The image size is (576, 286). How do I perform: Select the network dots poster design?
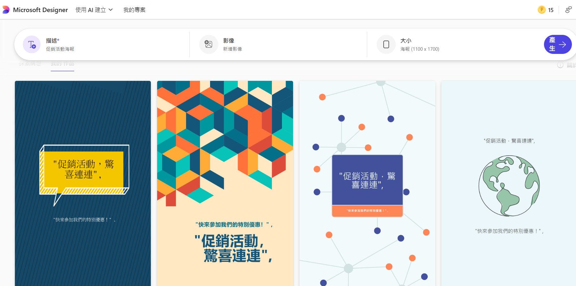coord(367,183)
